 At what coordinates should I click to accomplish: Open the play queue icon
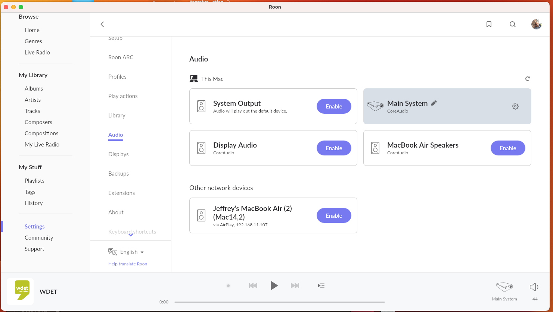click(321, 286)
